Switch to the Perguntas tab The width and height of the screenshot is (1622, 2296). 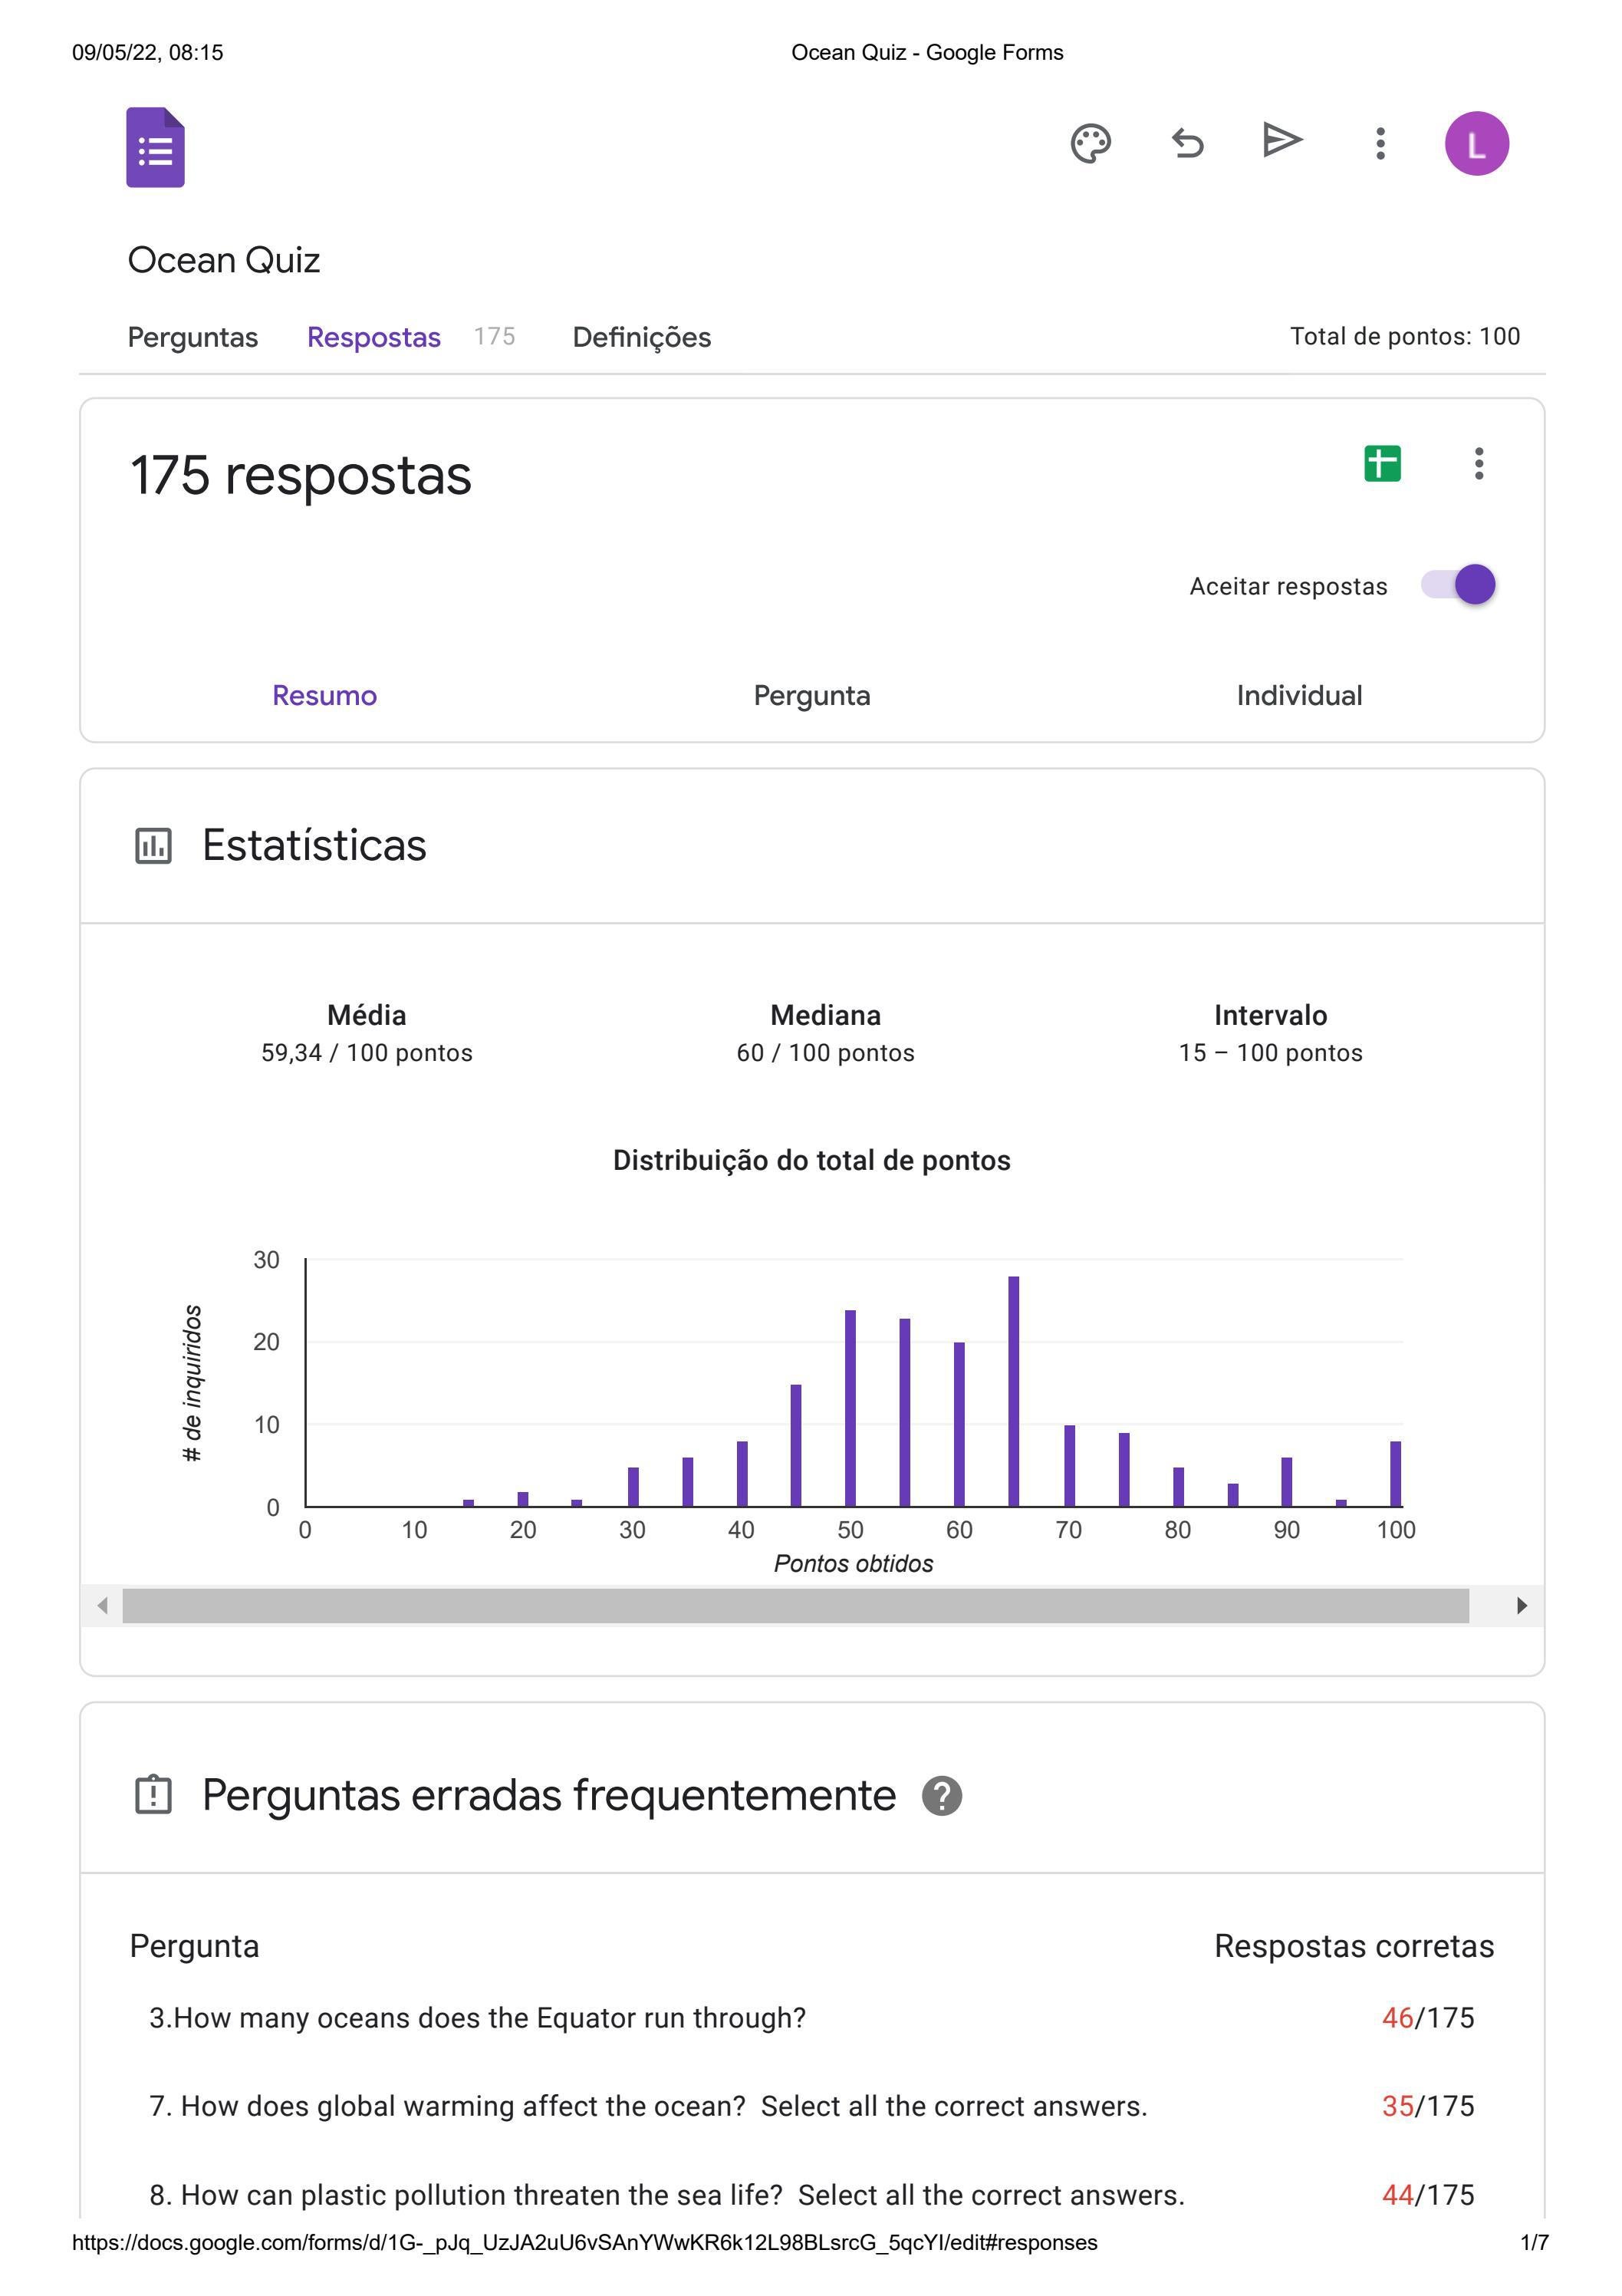(192, 337)
